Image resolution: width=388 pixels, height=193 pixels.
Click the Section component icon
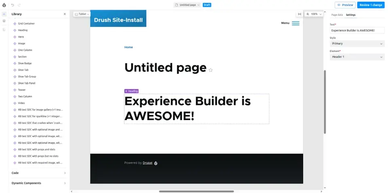(15, 57)
